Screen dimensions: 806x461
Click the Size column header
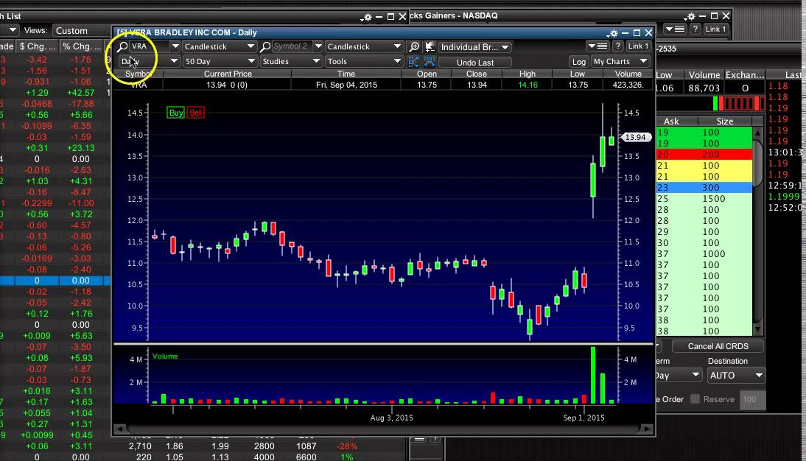(x=725, y=122)
